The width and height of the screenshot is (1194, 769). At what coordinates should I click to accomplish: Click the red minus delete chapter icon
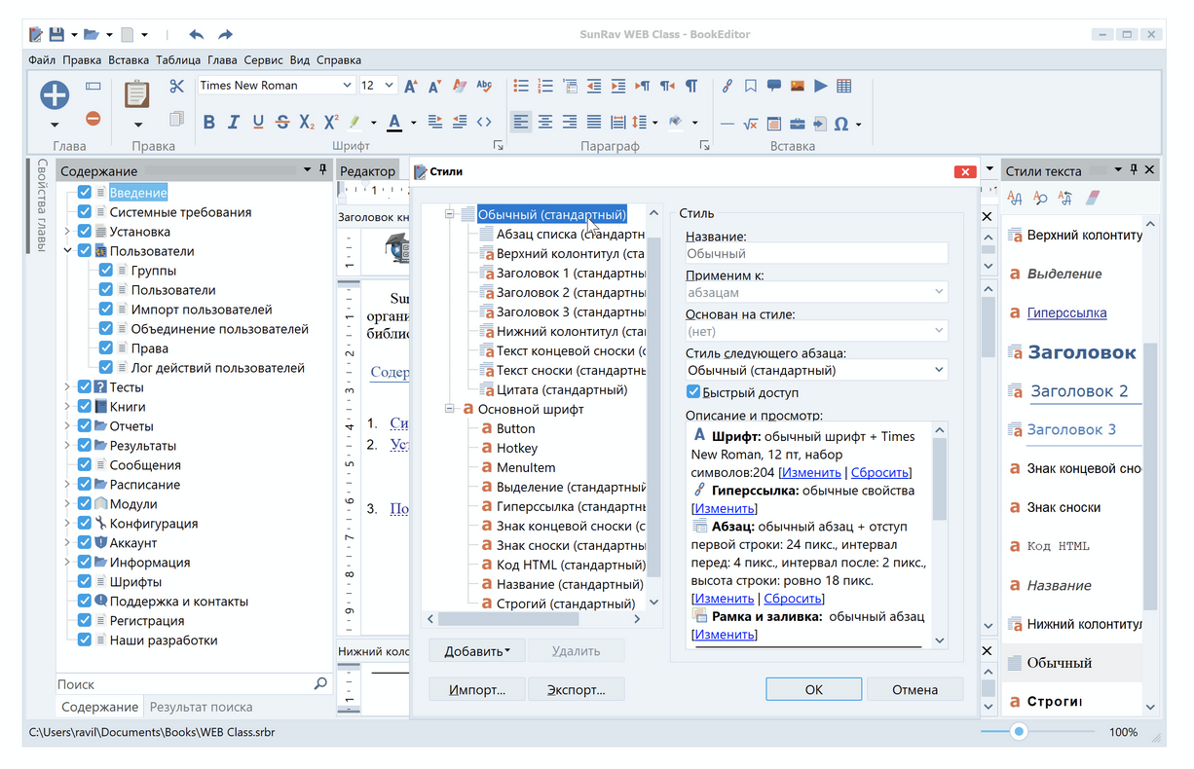click(93, 119)
